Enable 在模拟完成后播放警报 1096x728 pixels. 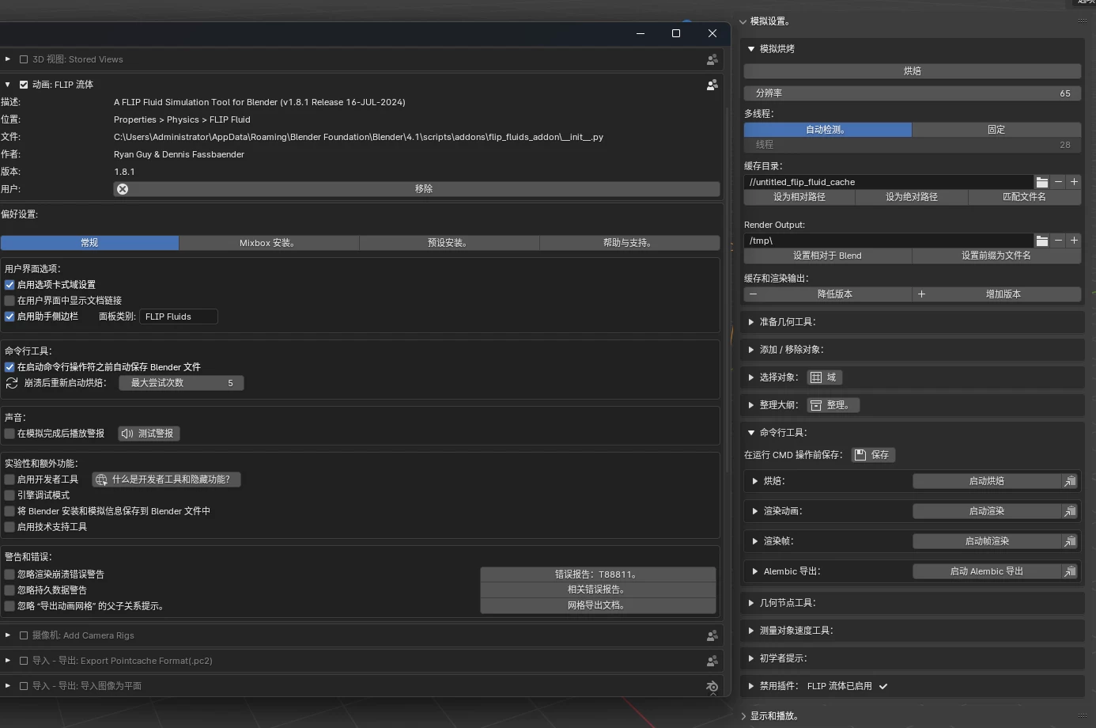(x=9, y=434)
